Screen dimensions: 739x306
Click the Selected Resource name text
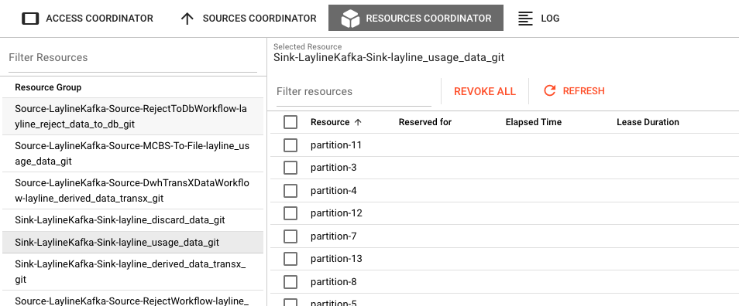(x=389, y=58)
